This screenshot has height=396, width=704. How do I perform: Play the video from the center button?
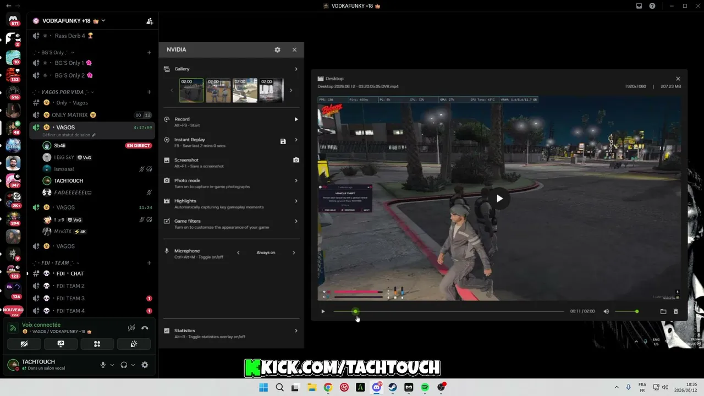click(x=499, y=199)
